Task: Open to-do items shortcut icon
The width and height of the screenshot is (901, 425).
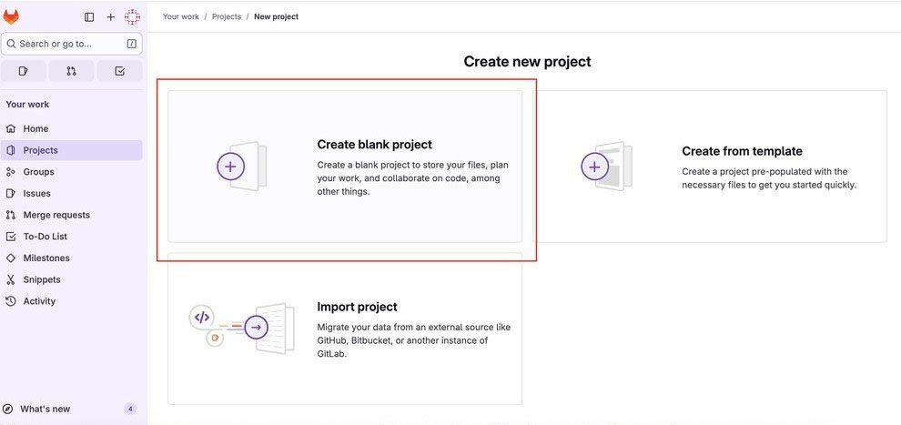Action: 119,71
